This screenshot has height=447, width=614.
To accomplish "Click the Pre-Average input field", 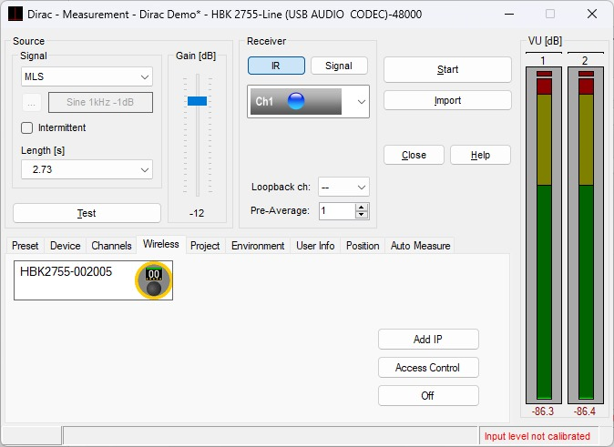I will 337,211.
